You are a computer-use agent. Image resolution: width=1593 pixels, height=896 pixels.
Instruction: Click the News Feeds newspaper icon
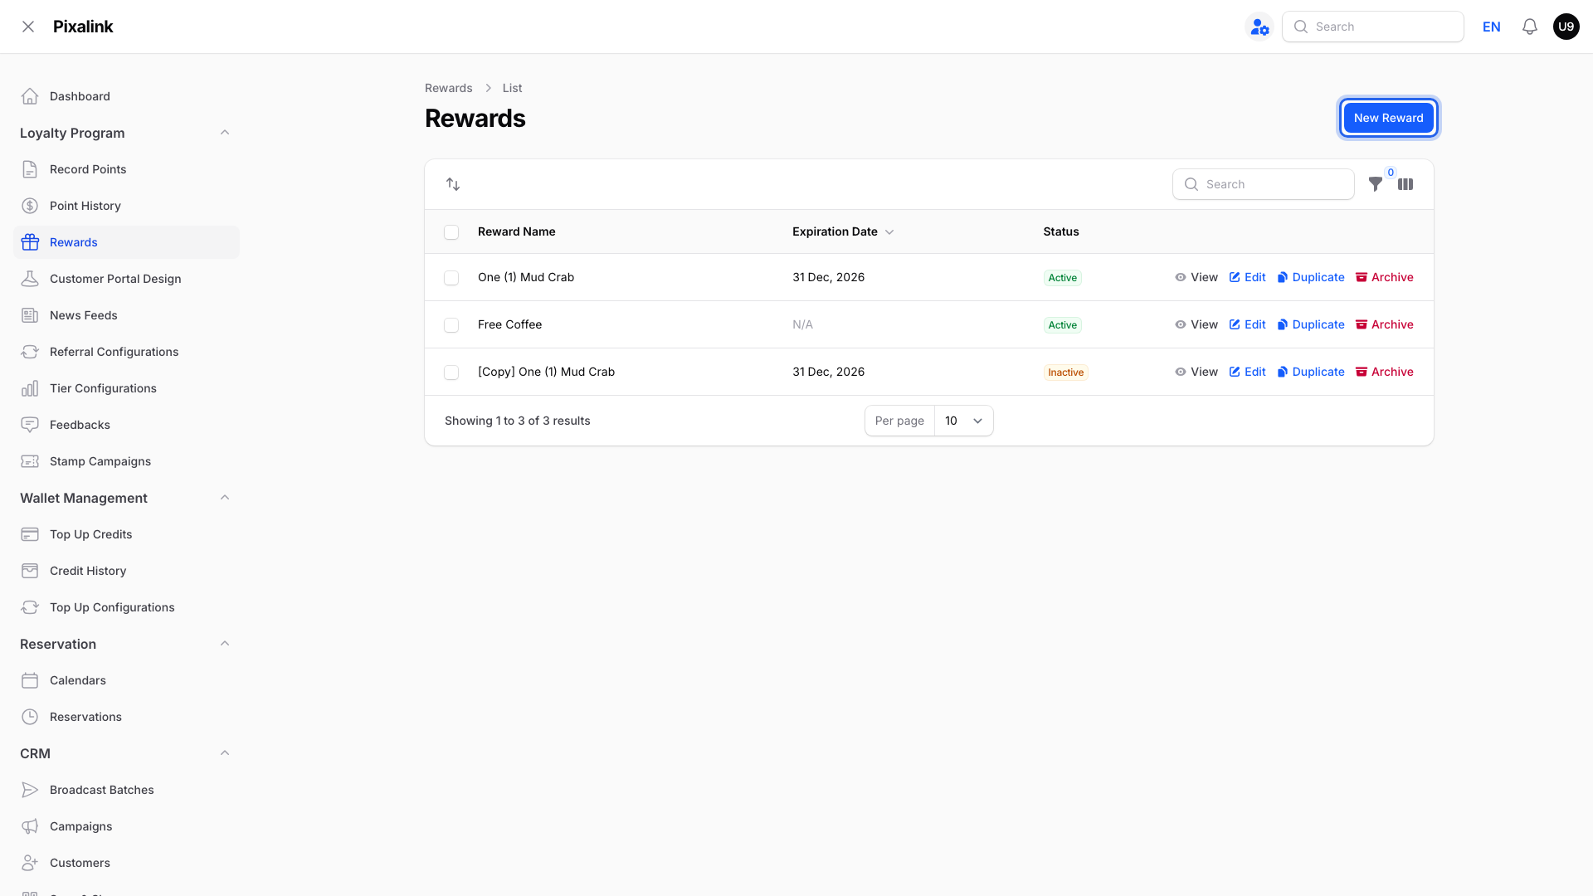pos(30,315)
